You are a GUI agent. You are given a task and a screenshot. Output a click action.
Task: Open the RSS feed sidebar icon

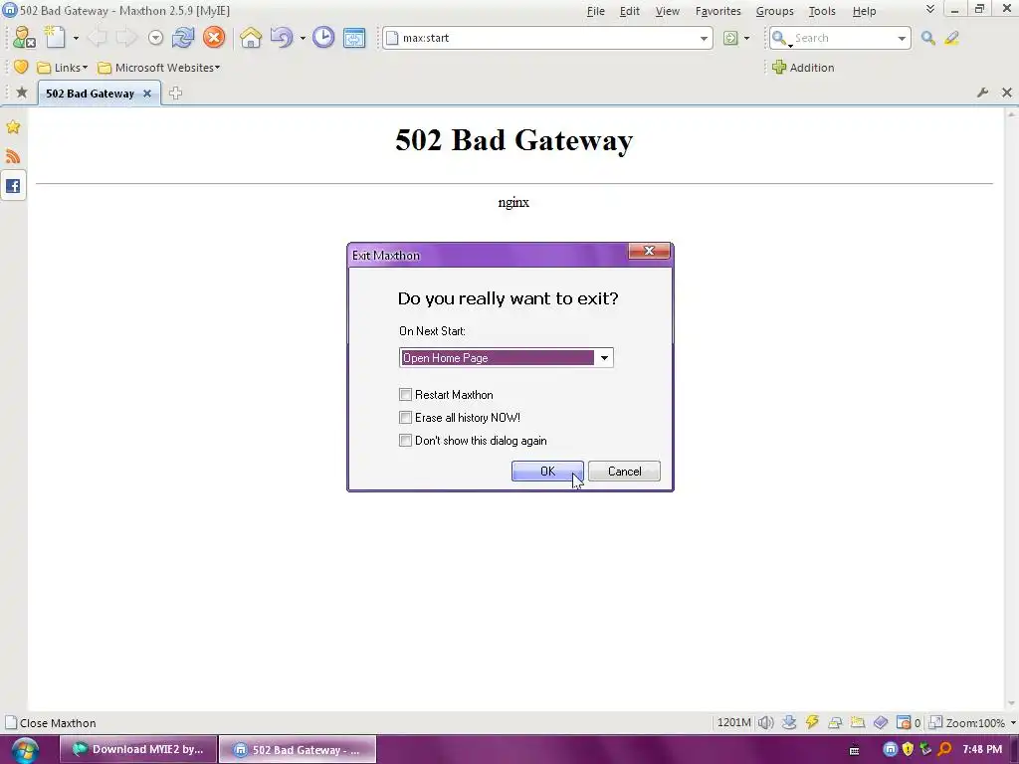pyautogui.click(x=13, y=156)
